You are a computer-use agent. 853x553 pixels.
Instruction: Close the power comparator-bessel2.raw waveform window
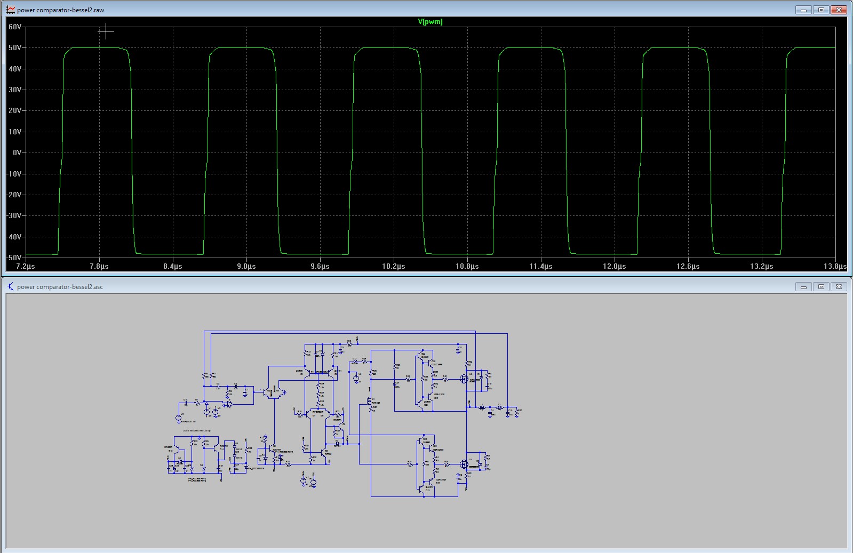(x=839, y=10)
